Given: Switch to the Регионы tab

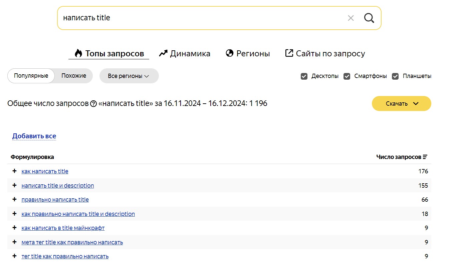Looking at the screenshot, I should click(248, 53).
